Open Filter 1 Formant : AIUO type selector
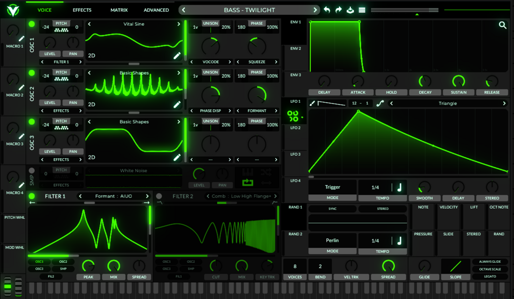 pyautogui.click(x=114, y=196)
